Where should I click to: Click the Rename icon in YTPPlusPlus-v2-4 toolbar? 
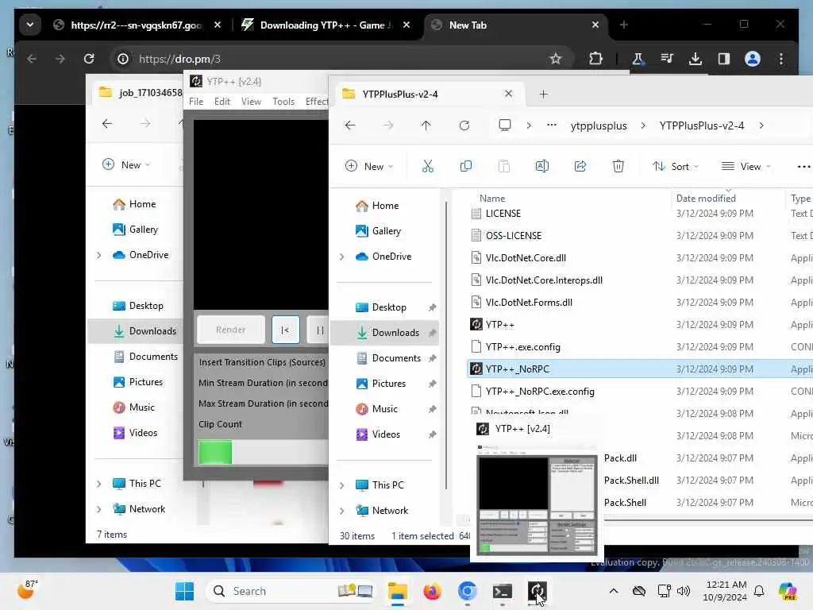(541, 166)
